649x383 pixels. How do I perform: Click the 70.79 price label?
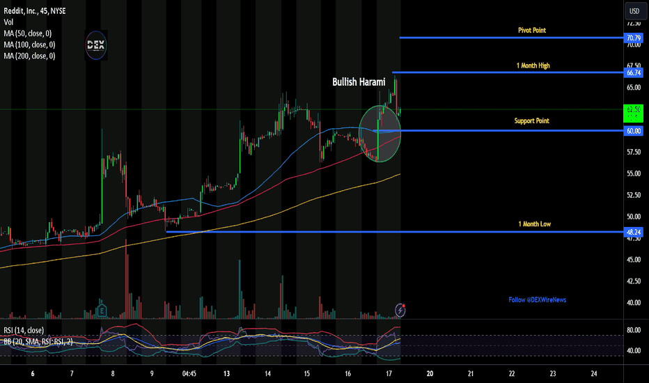click(634, 38)
